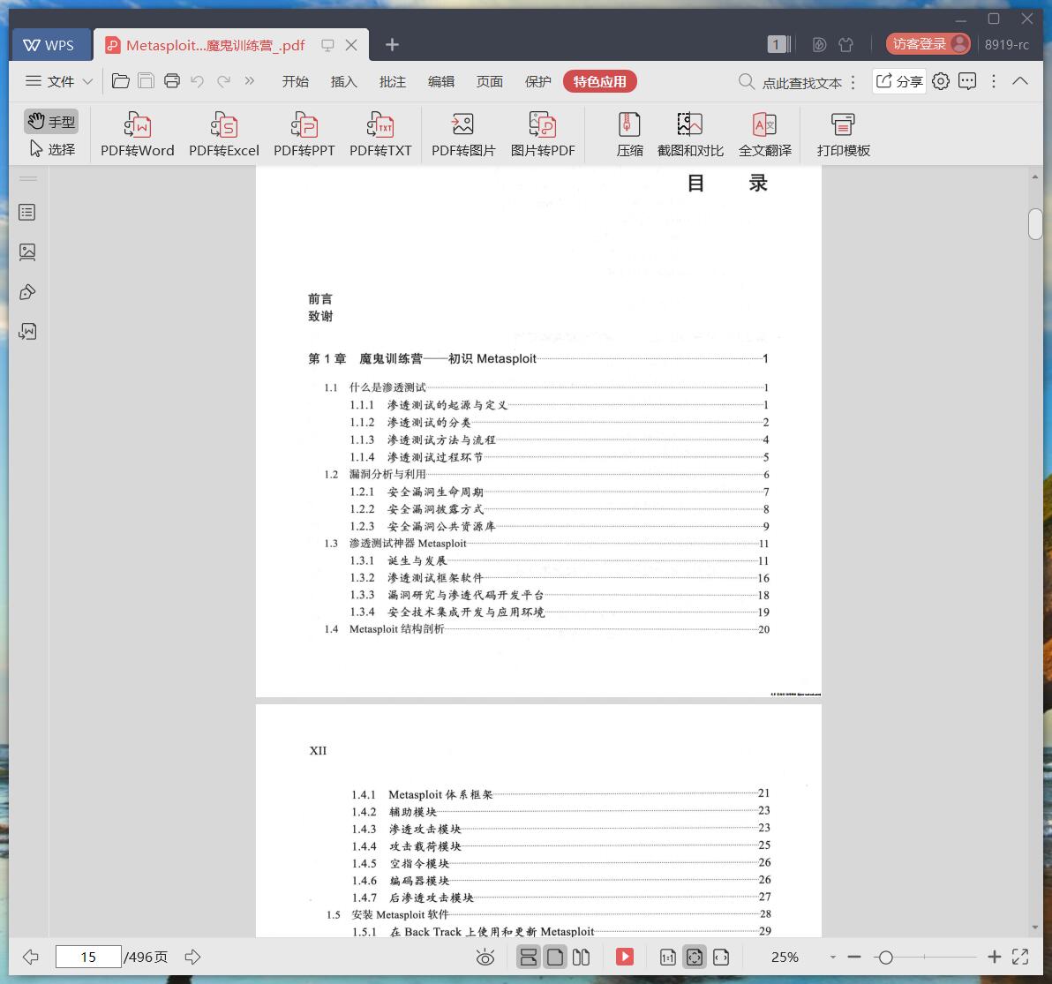Zoom in with the plus button

pos(995,957)
